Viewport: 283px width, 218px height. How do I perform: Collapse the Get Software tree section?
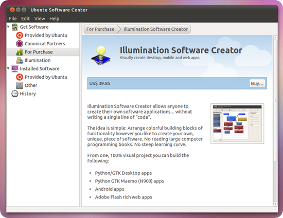click(8, 27)
